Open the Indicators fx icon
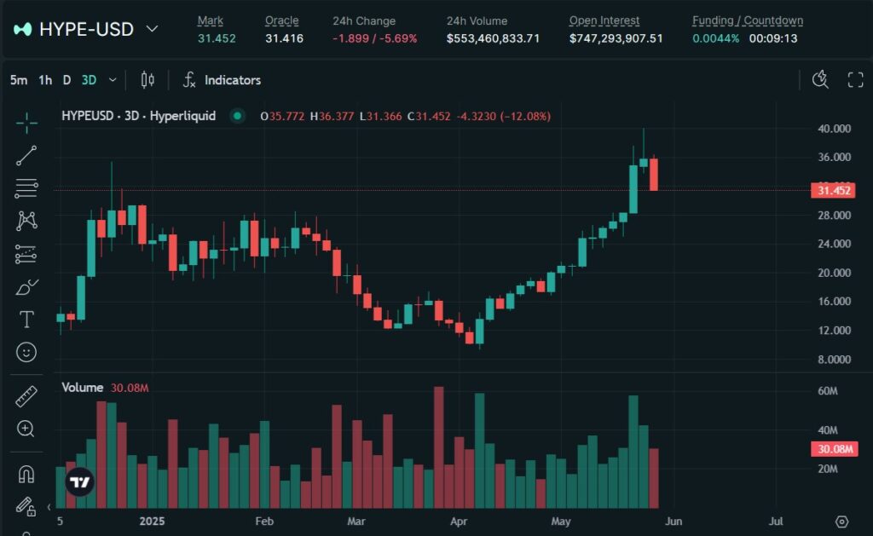This screenshot has width=873, height=536. tap(189, 80)
